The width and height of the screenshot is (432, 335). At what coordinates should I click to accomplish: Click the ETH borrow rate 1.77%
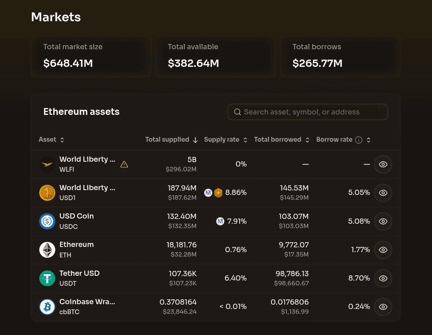pos(360,250)
